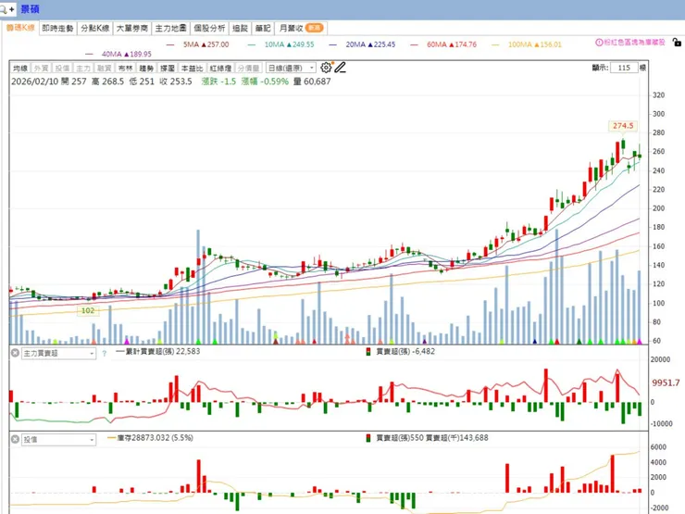Click the orange badge on 月營收 tab
The width and height of the screenshot is (685, 514).
pos(314,28)
